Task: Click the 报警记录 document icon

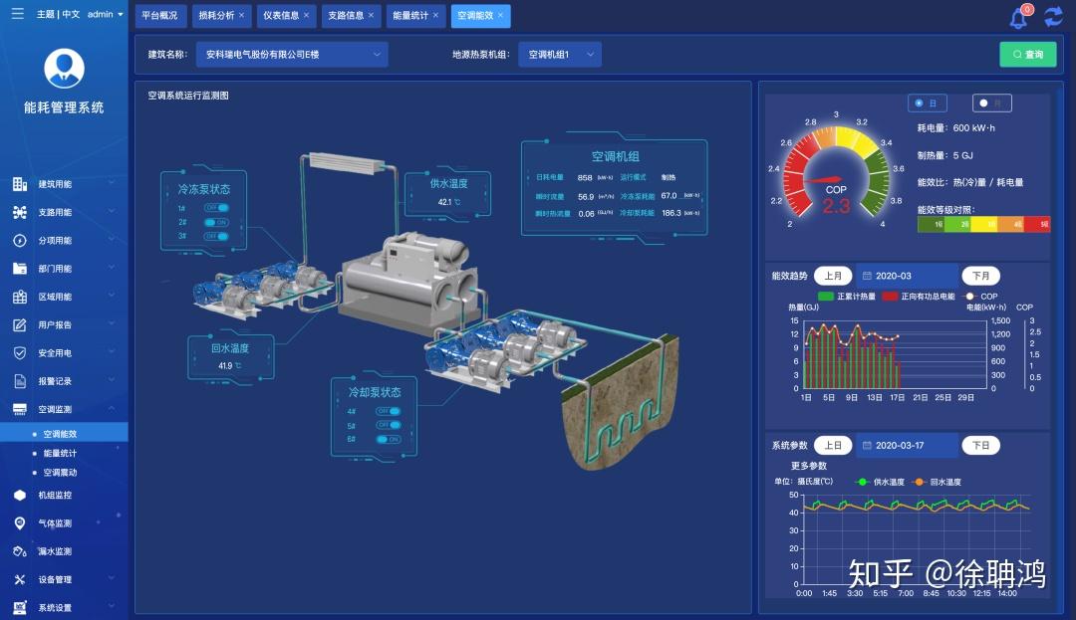Action: [20, 381]
